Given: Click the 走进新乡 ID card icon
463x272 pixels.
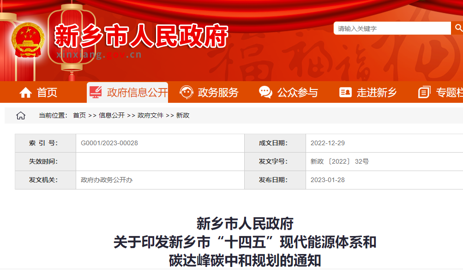Looking at the screenshot, I should point(345,93).
